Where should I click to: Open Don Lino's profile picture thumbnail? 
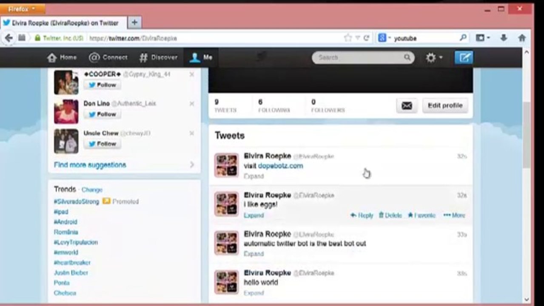pos(66,111)
